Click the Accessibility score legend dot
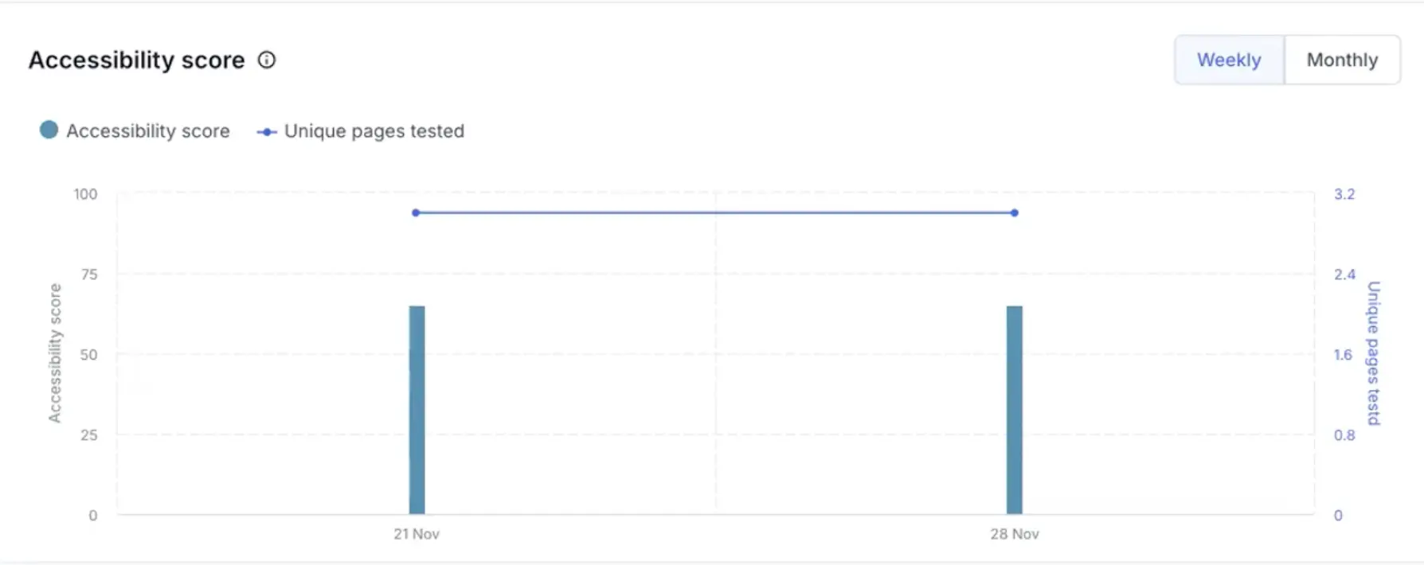 click(48, 130)
